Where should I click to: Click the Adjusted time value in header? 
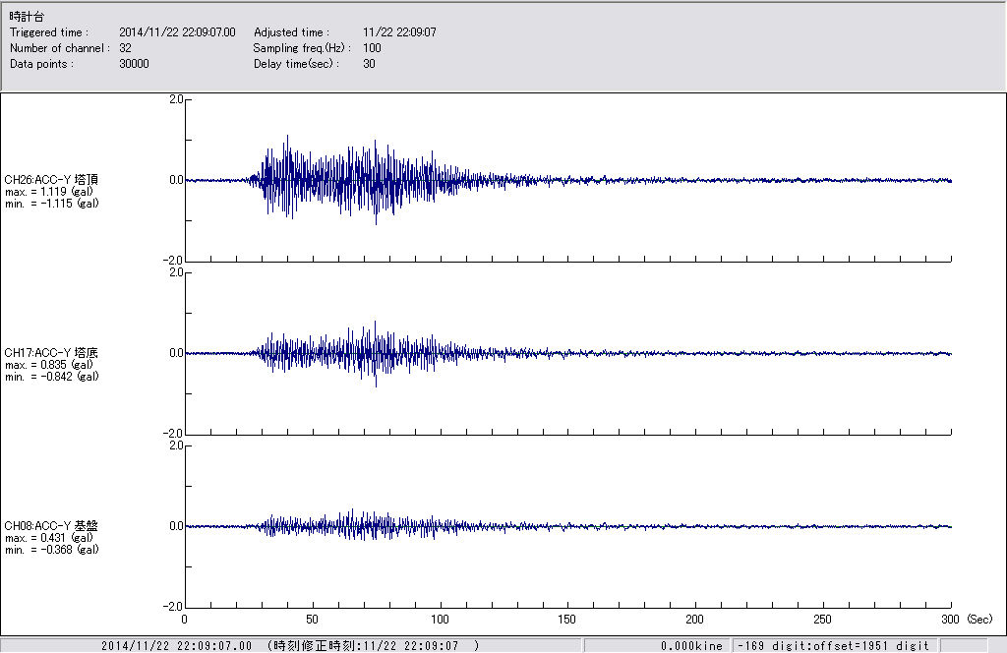click(399, 32)
